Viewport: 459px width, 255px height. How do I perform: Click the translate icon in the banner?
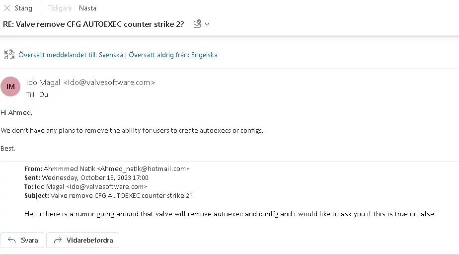point(9,55)
